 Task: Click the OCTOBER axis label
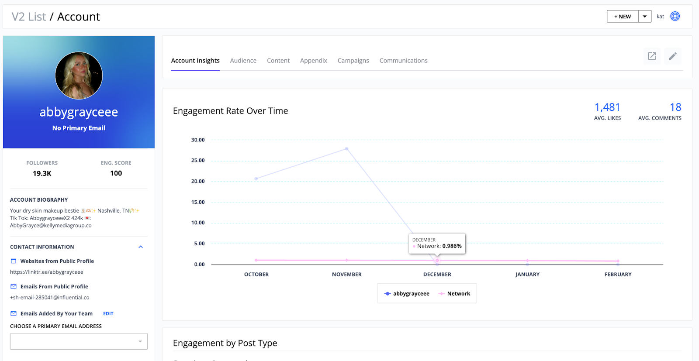(x=256, y=275)
